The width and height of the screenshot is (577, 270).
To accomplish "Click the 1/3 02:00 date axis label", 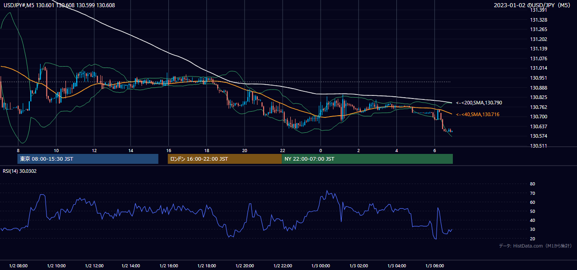I will click(359, 265).
